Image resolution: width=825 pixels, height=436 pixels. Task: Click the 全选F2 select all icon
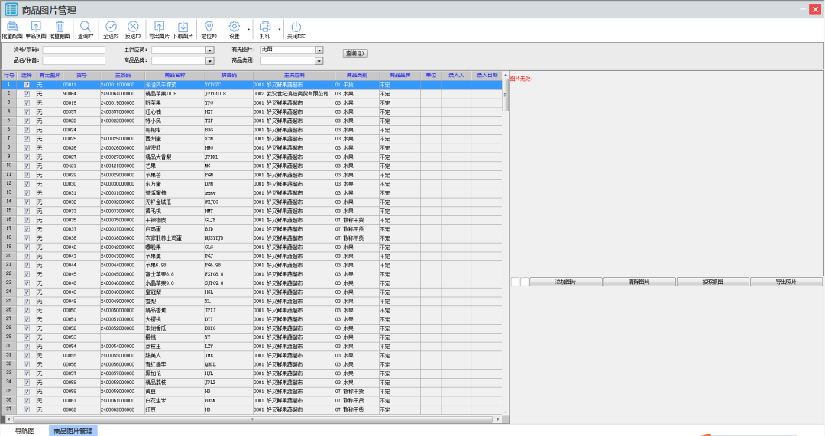click(111, 27)
